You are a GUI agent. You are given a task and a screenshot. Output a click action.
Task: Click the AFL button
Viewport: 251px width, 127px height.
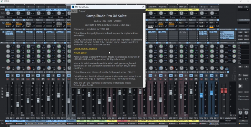point(243,121)
